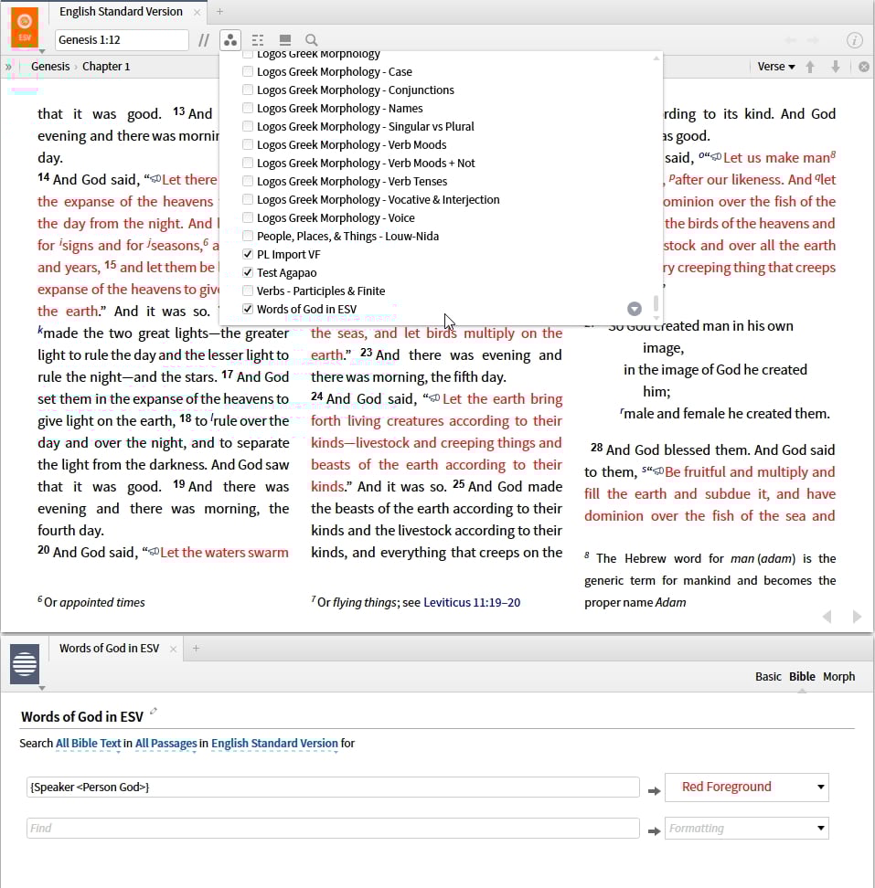Click Chapter 1 in the breadcrumb
The height and width of the screenshot is (888, 875).
point(106,67)
